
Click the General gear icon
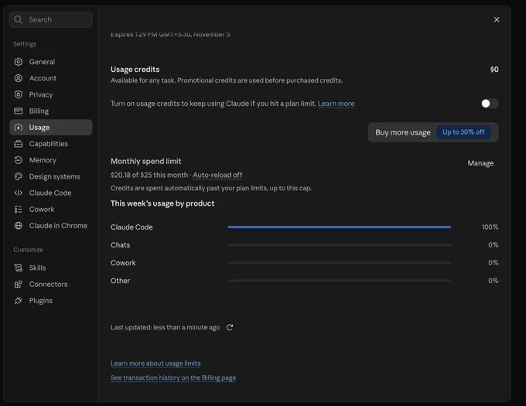19,62
